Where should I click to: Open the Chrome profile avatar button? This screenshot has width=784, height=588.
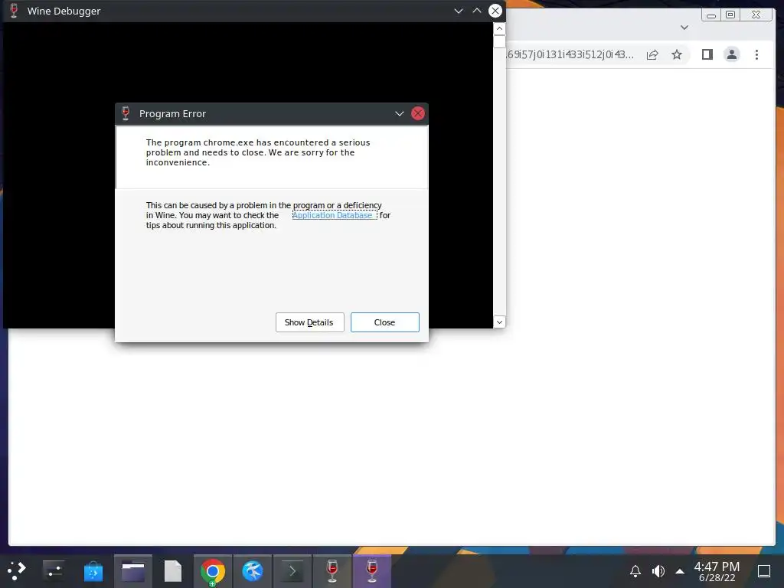(x=731, y=54)
